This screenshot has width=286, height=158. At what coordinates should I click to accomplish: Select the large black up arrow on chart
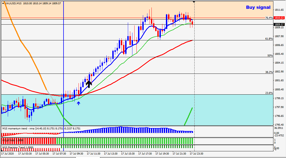click(89, 84)
